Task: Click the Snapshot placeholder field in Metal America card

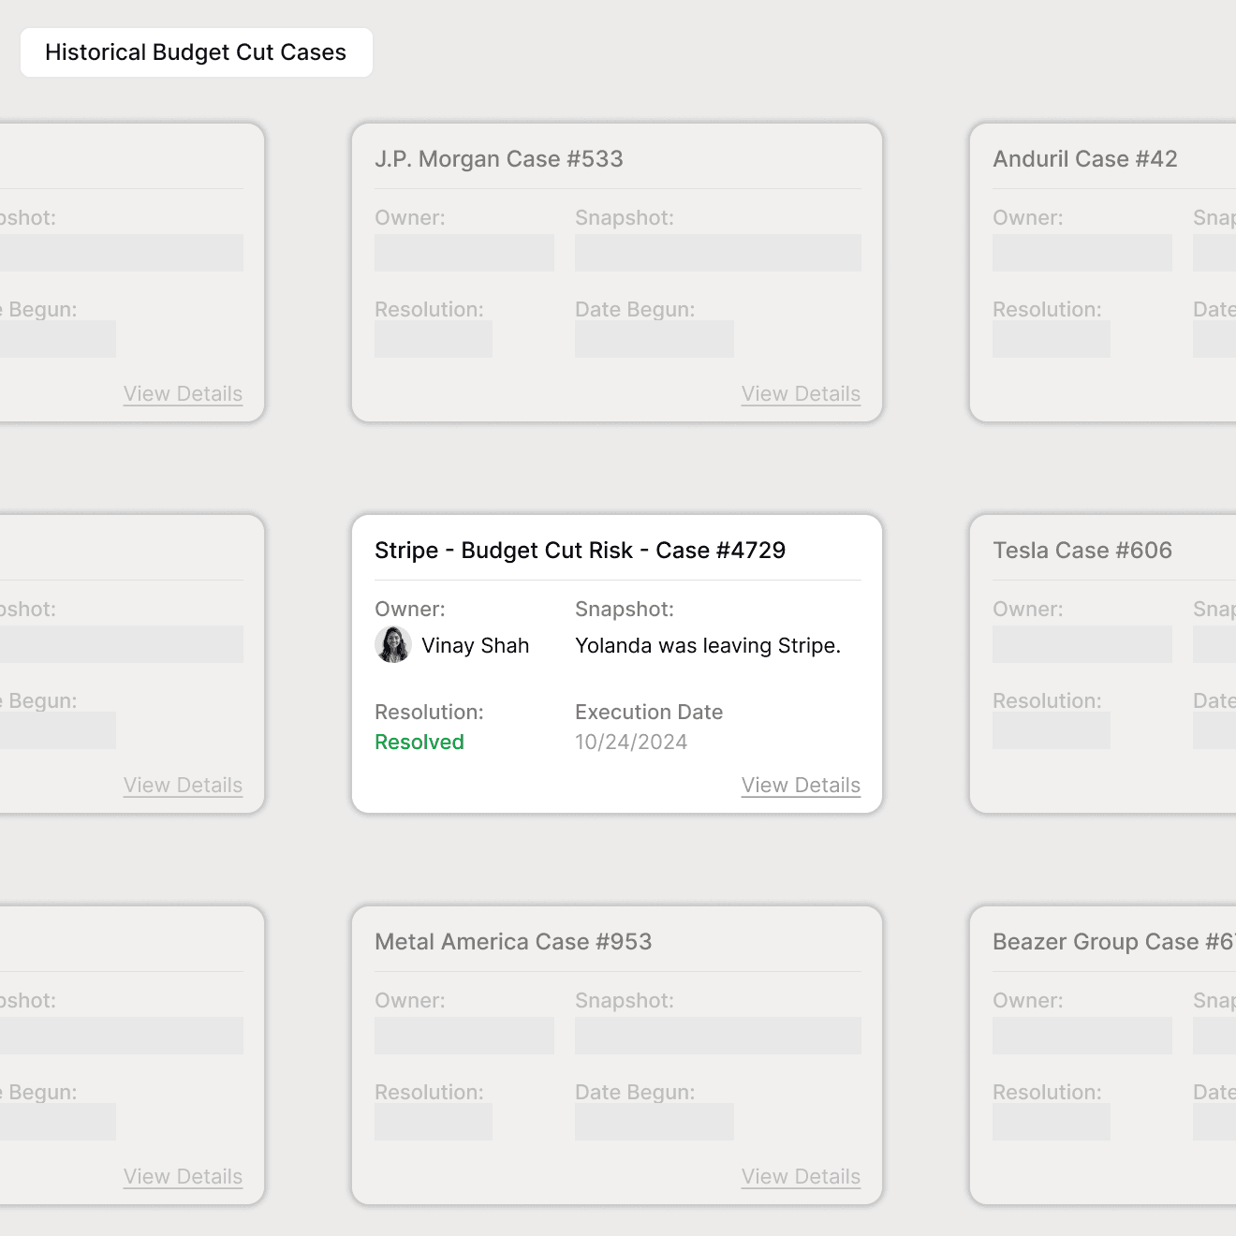Action: point(718,1036)
